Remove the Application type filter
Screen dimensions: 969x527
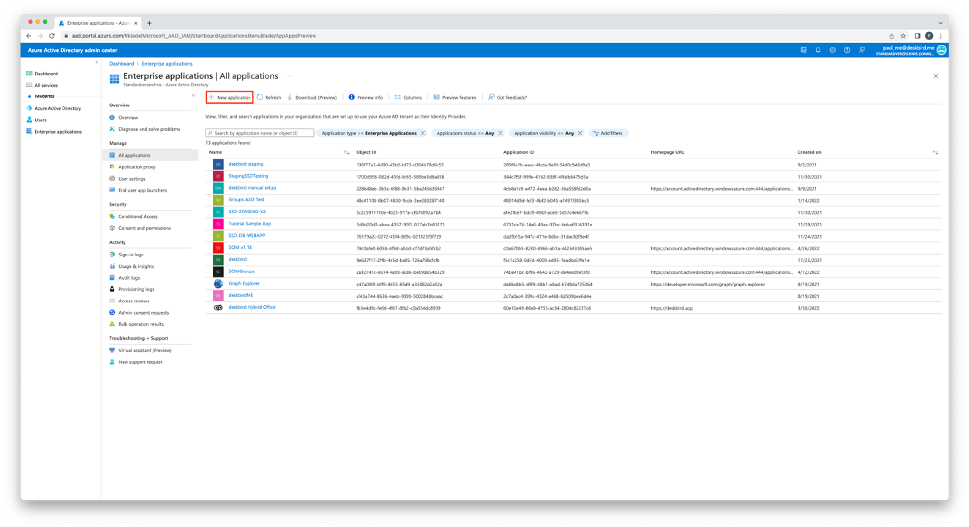pos(422,133)
